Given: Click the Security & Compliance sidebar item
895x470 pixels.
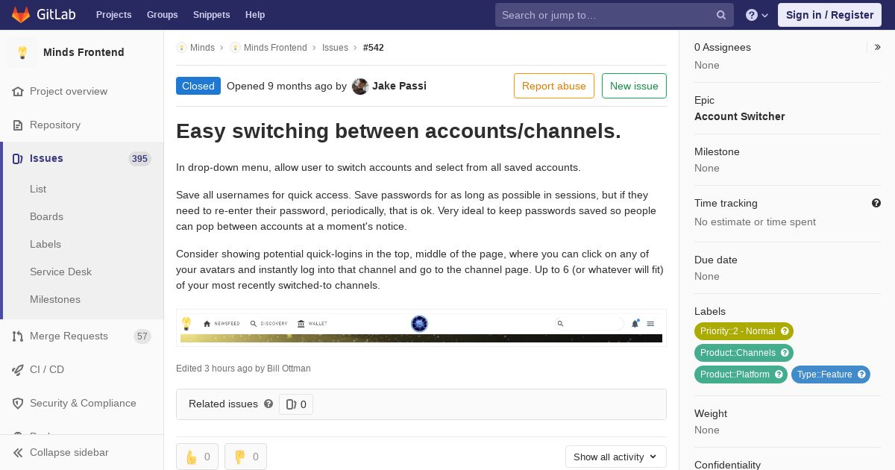Looking at the screenshot, I should 82,403.
